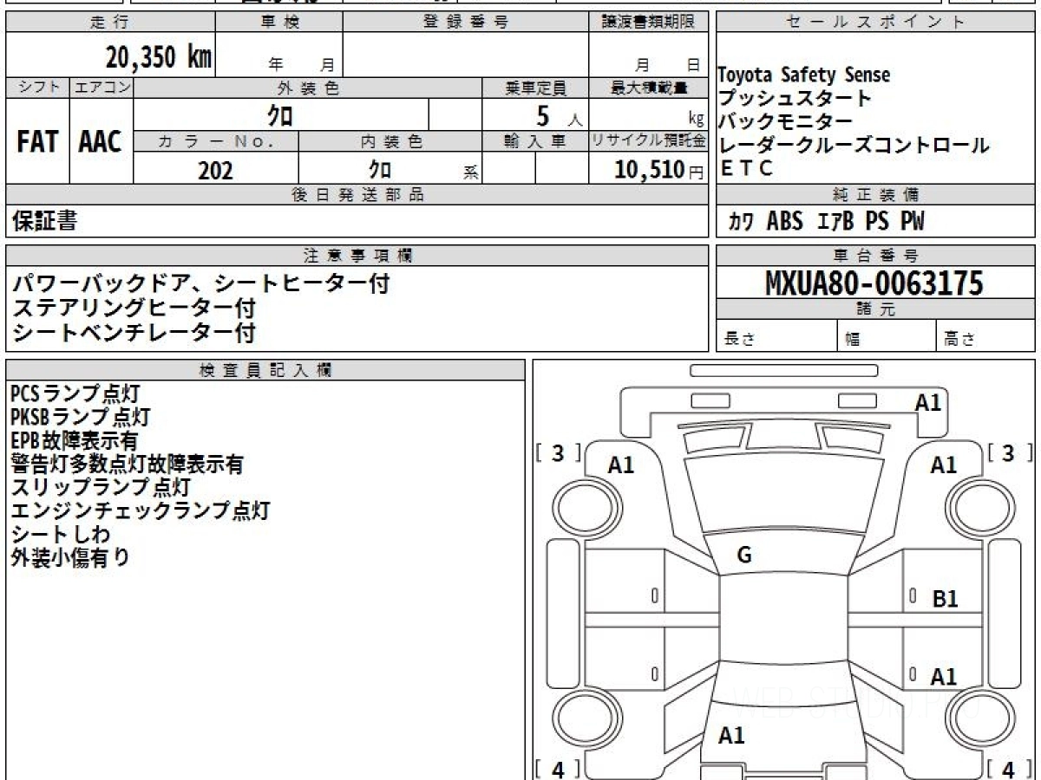Select the シフト header cell

(x=37, y=88)
